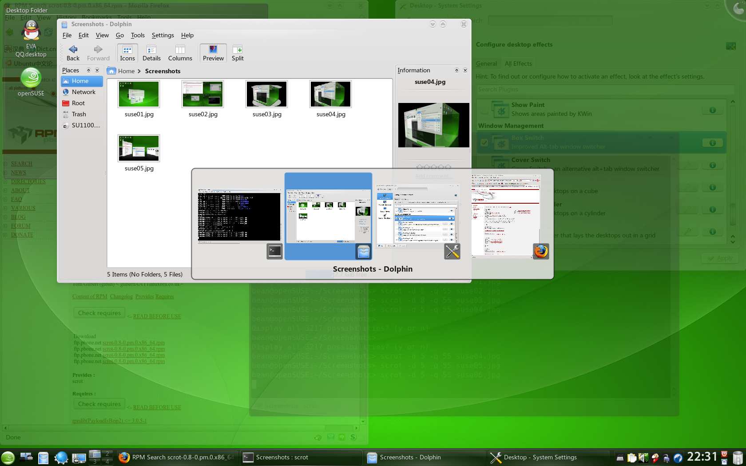Open the FORUM link in Firefox page

tap(20, 226)
